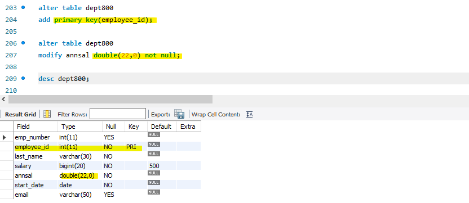The width and height of the screenshot is (469, 203).
Task: Click the statement marker dot on line 209
Action: click(23, 78)
